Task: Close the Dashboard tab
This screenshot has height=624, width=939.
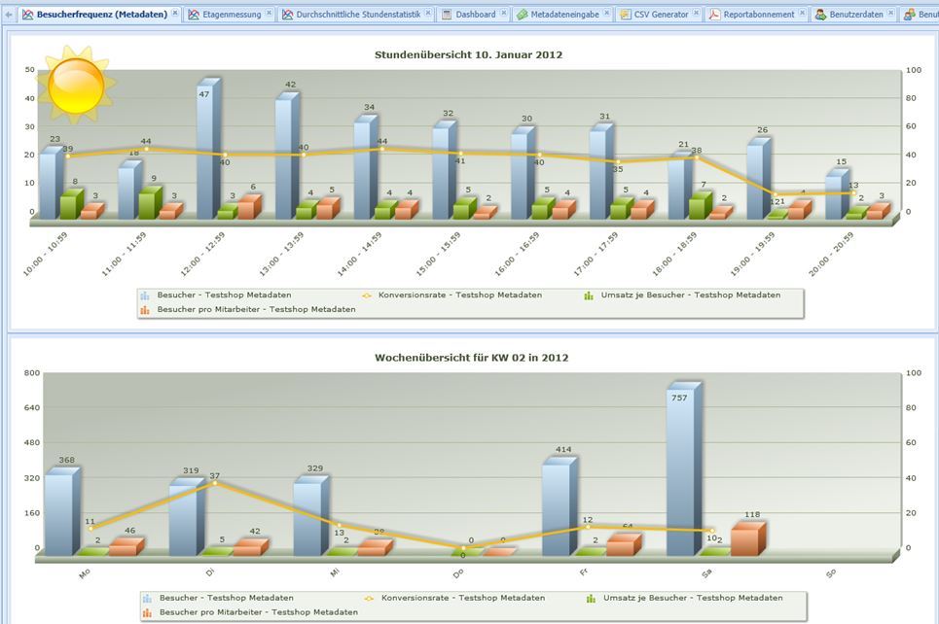Action: [504, 14]
